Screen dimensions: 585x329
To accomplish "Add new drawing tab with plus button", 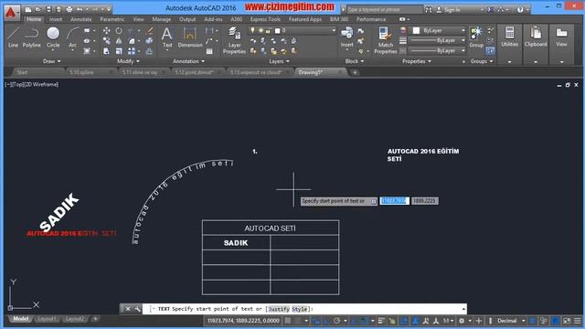I will pos(355,72).
